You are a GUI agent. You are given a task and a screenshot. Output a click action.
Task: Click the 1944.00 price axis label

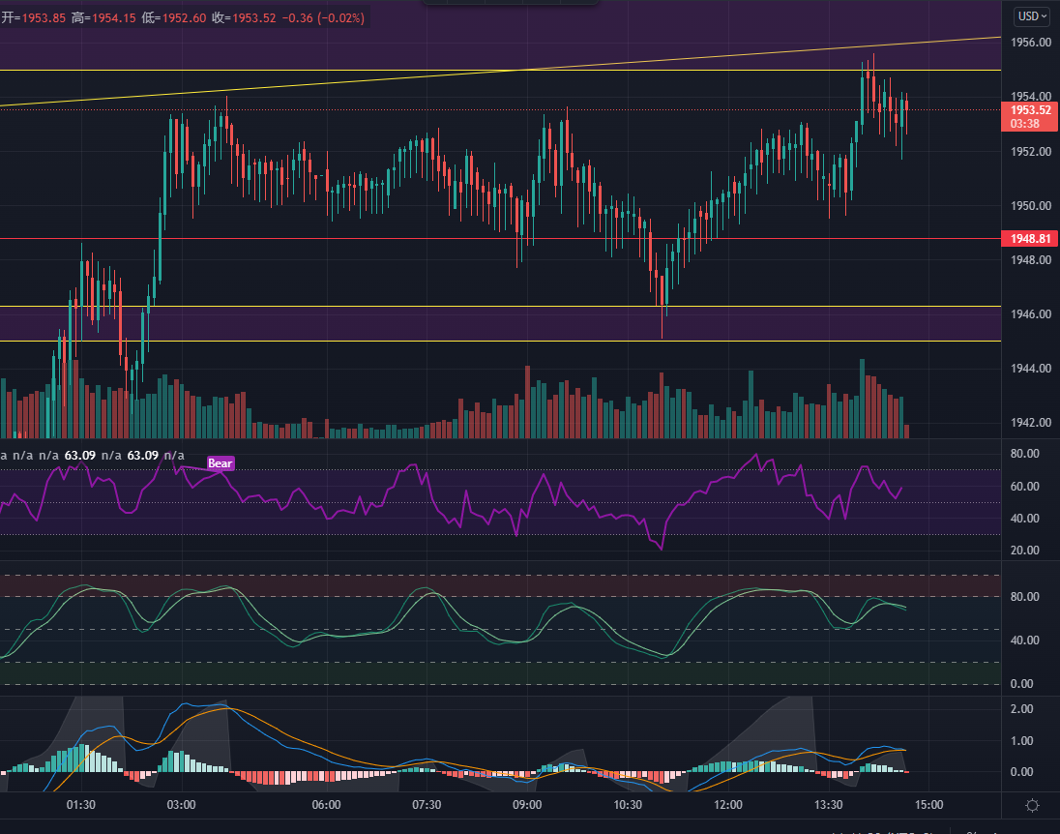(1031, 368)
